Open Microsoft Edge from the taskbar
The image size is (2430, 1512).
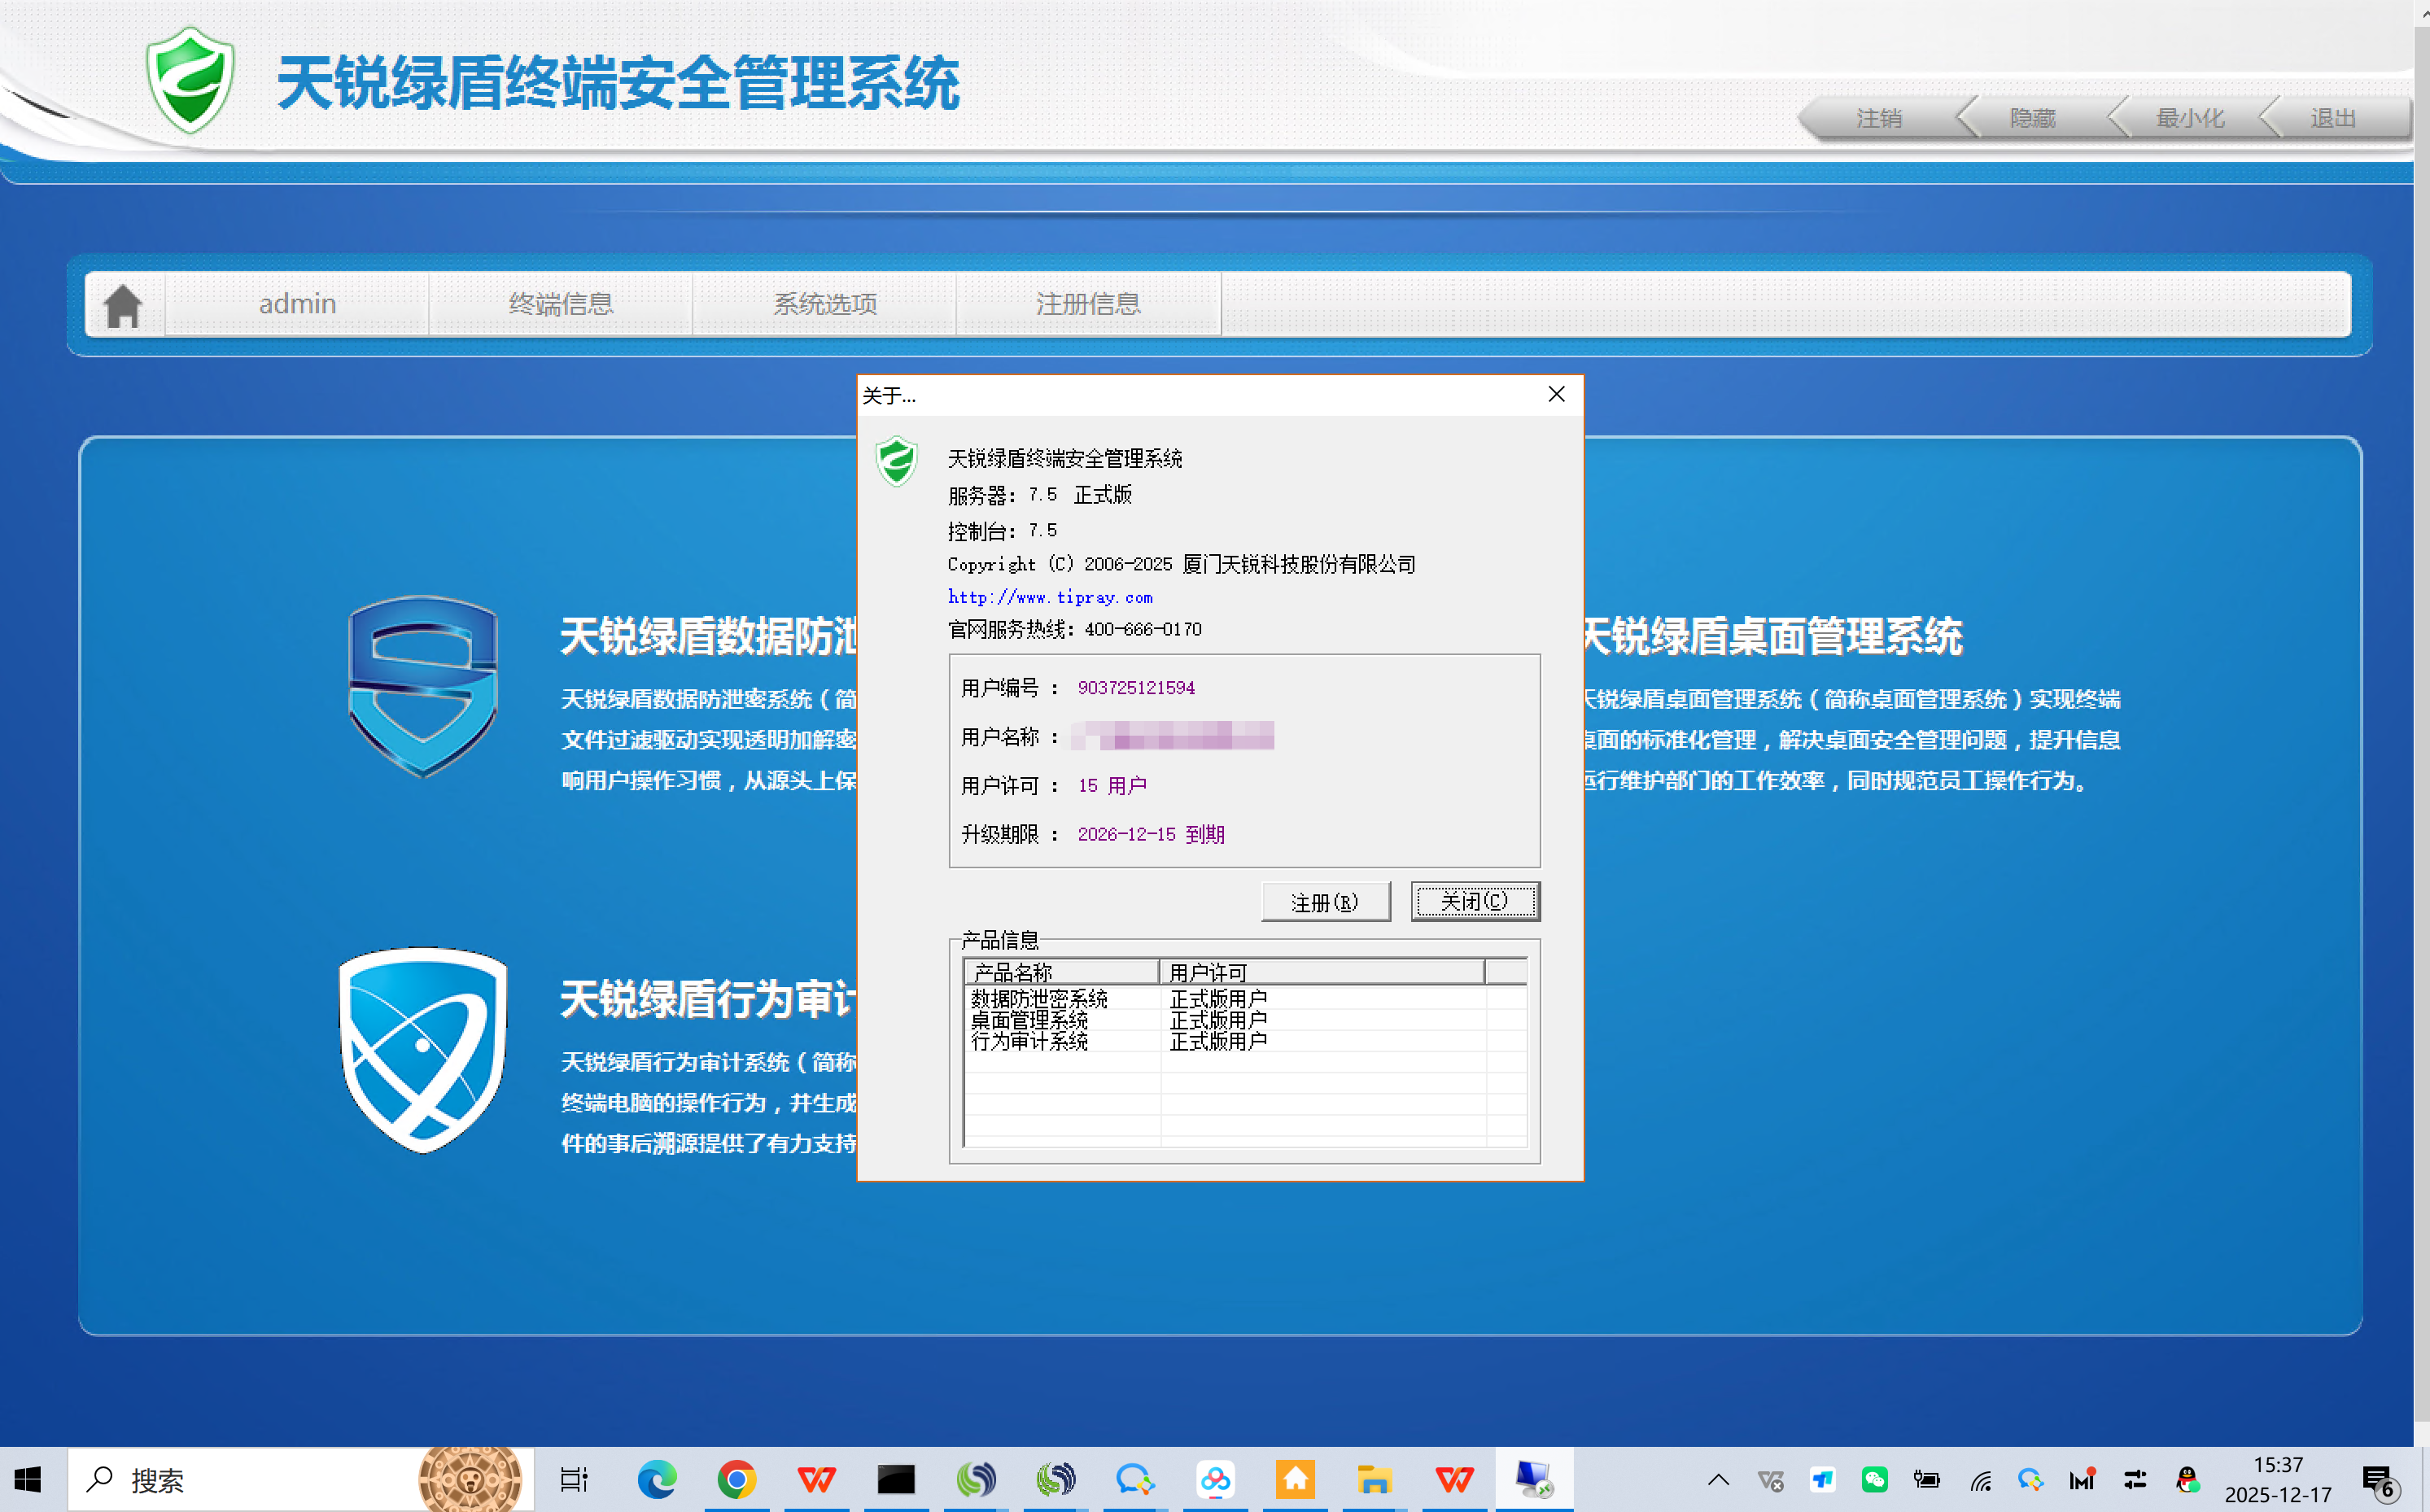tap(657, 1478)
